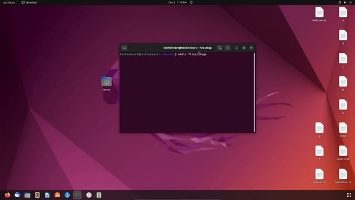The height and width of the screenshot is (200, 355).
Task: Select the desktop file named d
Action: (x=343, y=37)
